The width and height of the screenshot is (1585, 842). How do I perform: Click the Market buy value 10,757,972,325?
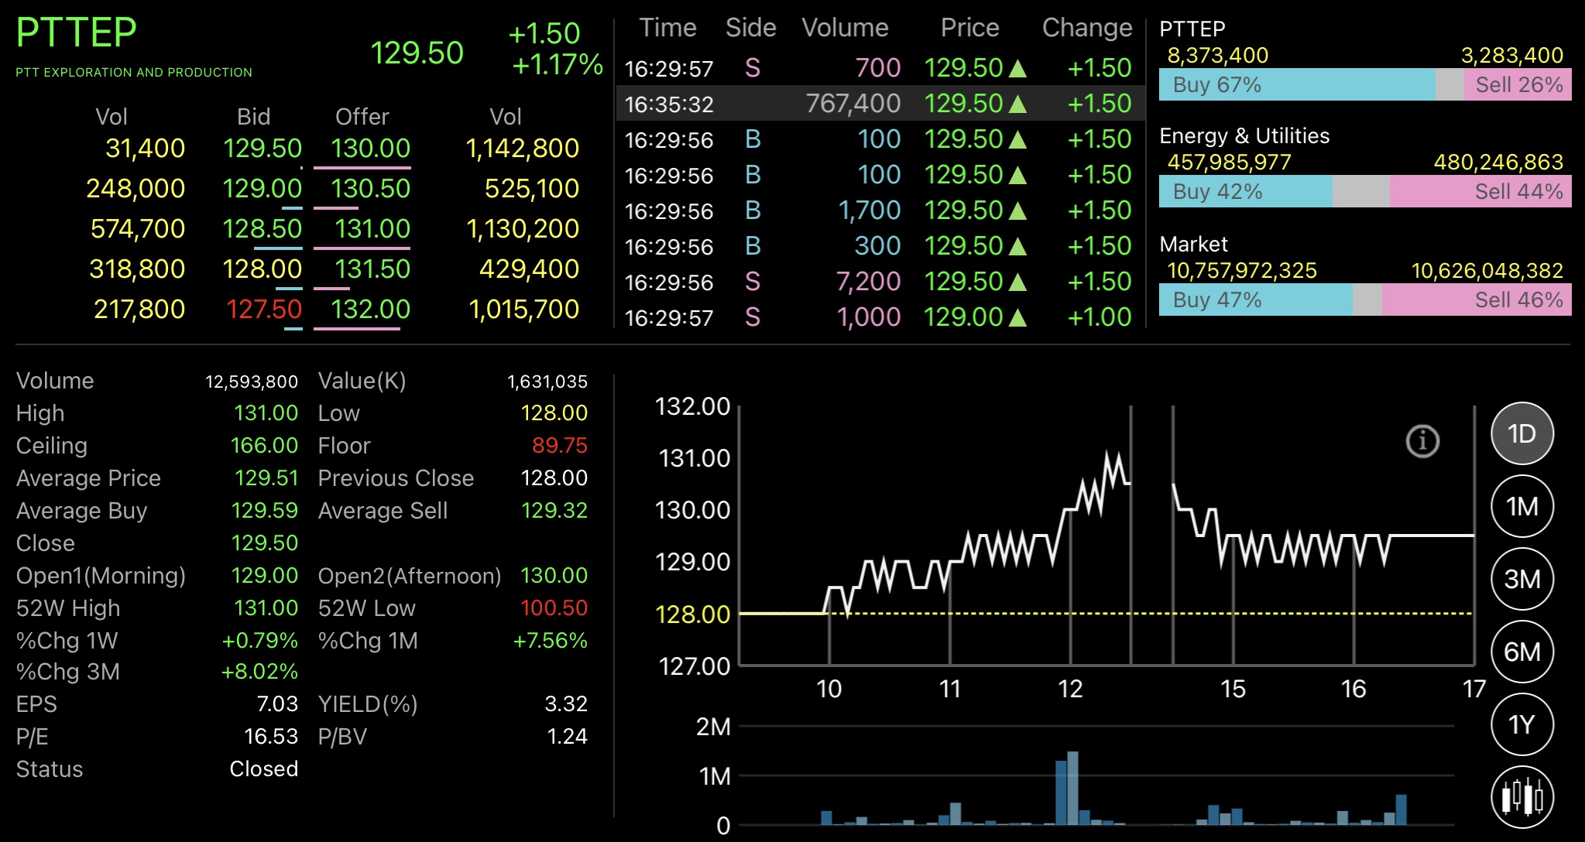[1242, 271]
